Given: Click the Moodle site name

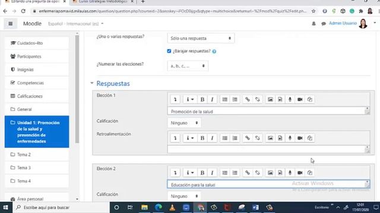Looking at the screenshot, I should pyautogui.click(x=32, y=24).
